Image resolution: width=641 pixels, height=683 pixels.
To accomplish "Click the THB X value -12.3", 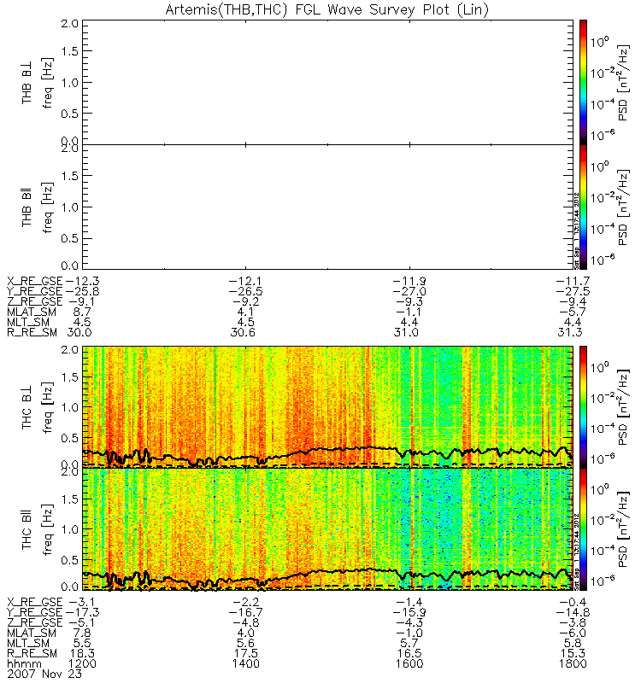I will coord(82,281).
